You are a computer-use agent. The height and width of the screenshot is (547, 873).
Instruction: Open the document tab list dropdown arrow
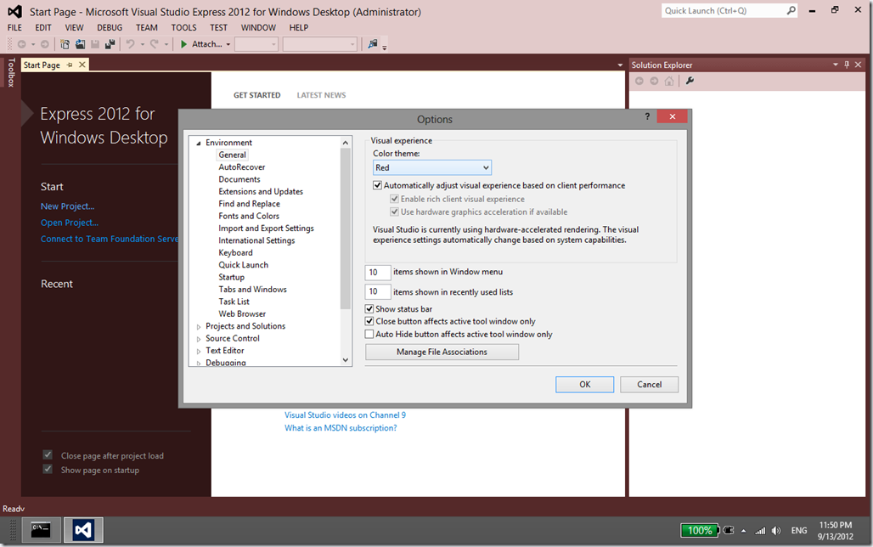620,65
